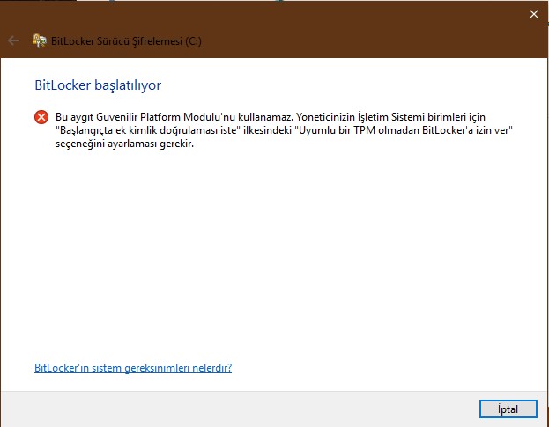Open the BitLocker system requirements link
Screen dimensions: 549x427
coord(133,368)
